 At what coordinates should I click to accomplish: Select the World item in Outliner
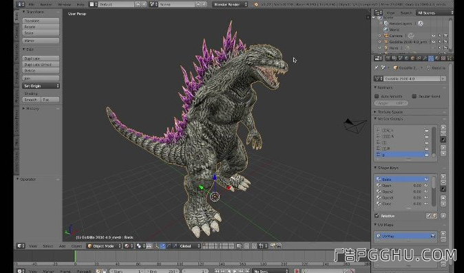pos(394,30)
